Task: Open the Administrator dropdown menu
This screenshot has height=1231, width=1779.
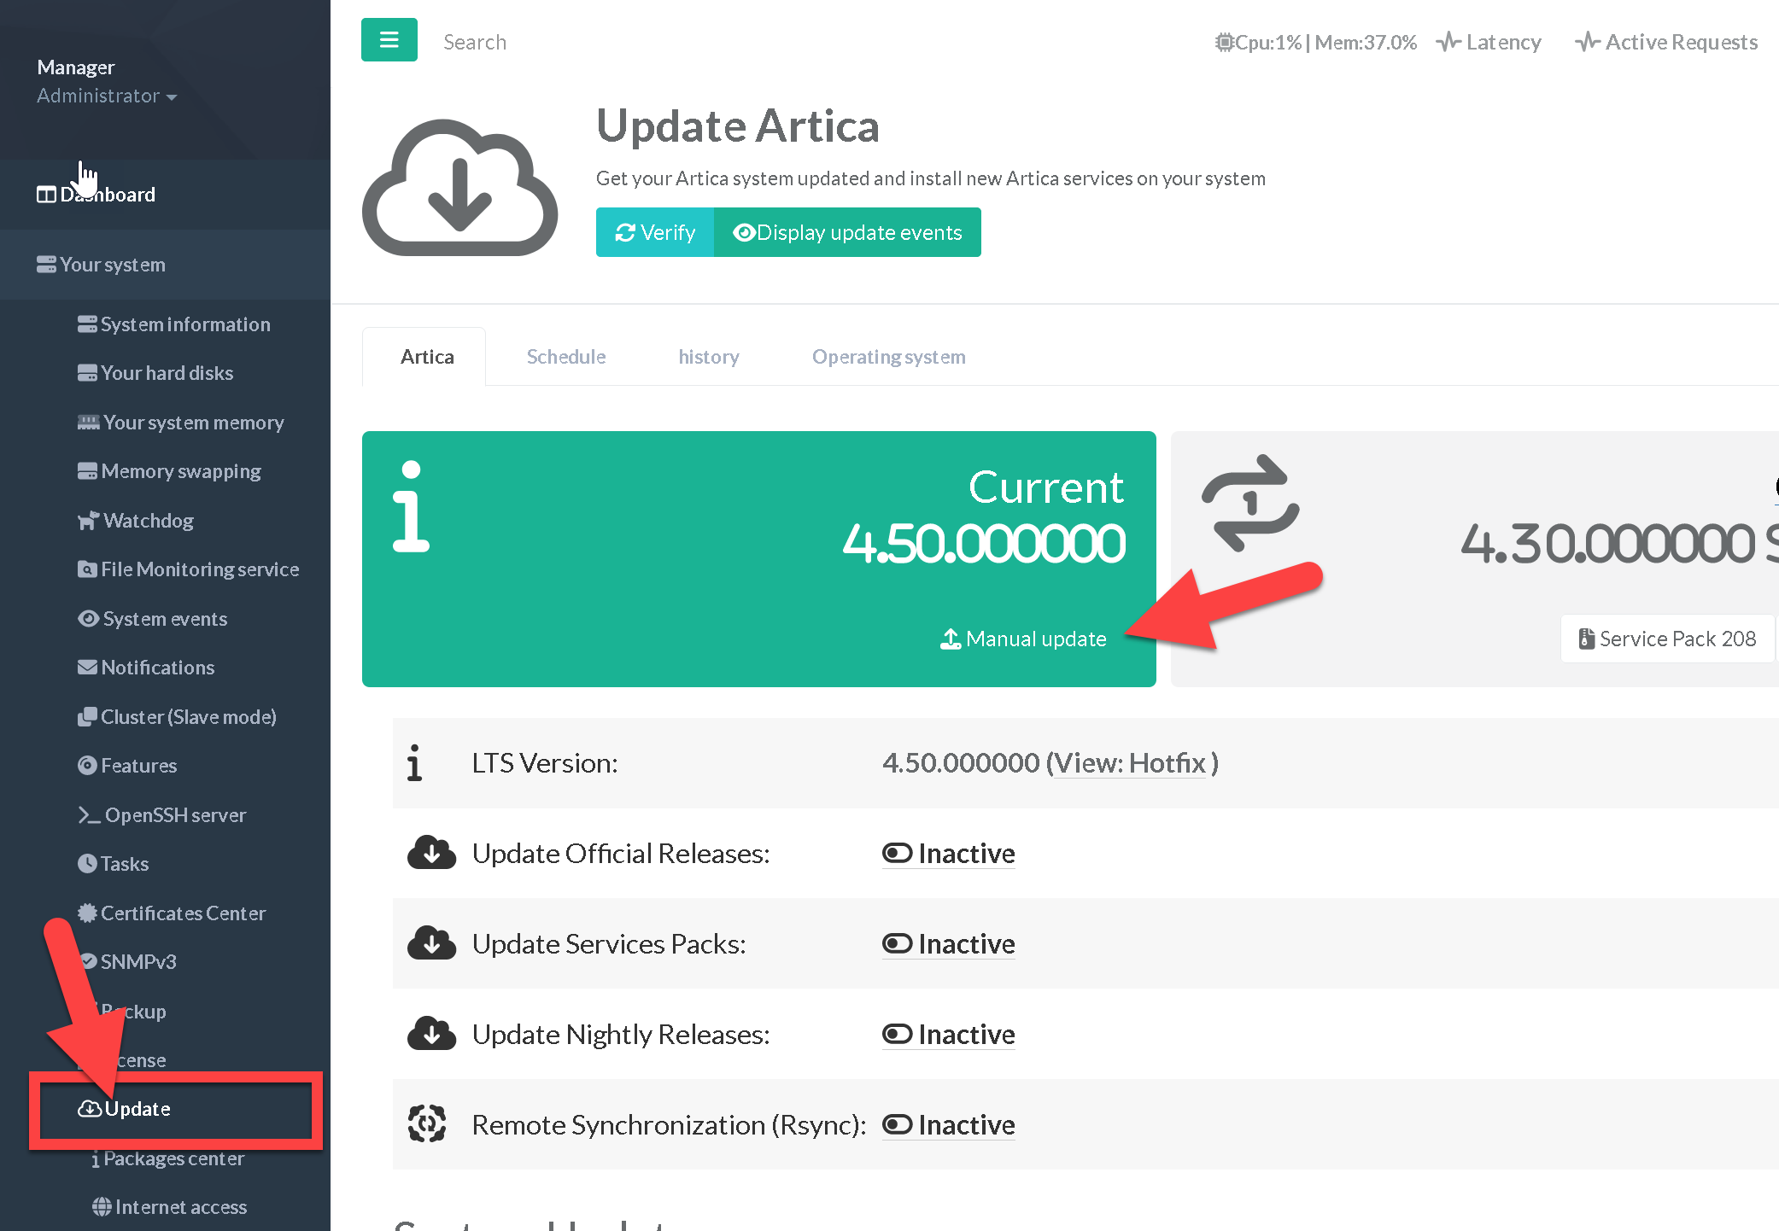Action: pos(107,96)
